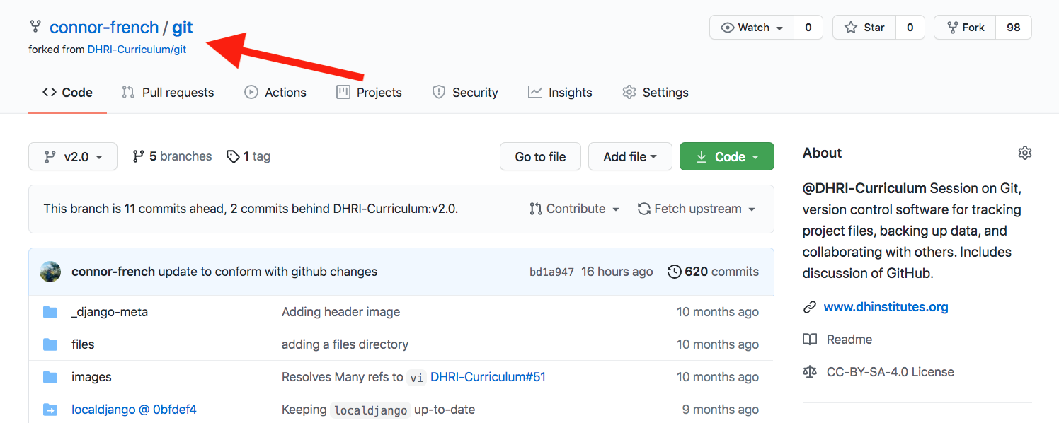Click the Security shield icon
This screenshot has width=1059, height=423.
click(x=439, y=92)
